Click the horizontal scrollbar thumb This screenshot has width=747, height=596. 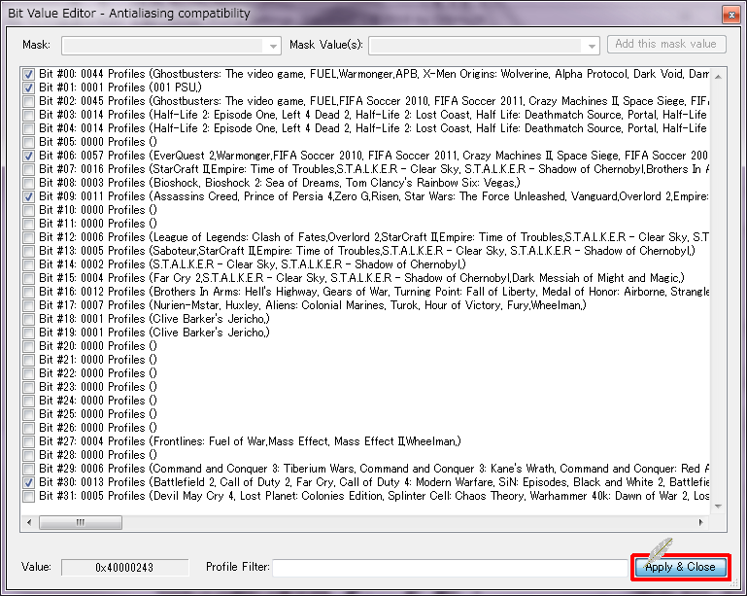coord(80,522)
